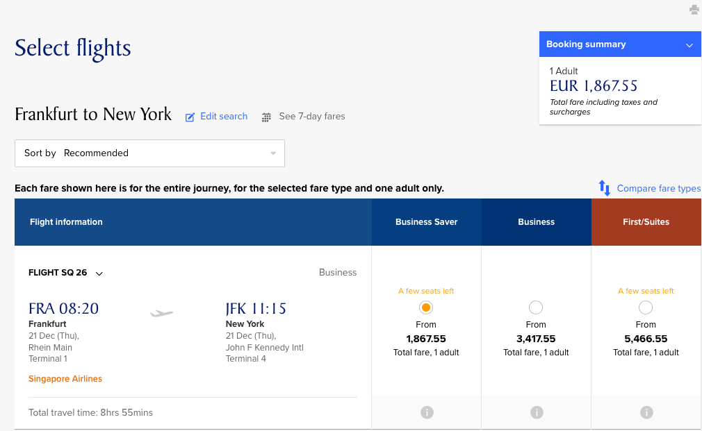Click the info icon under Business Saver
The height and width of the screenshot is (431, 702).
pyautogui.click(x=427, y=412)
